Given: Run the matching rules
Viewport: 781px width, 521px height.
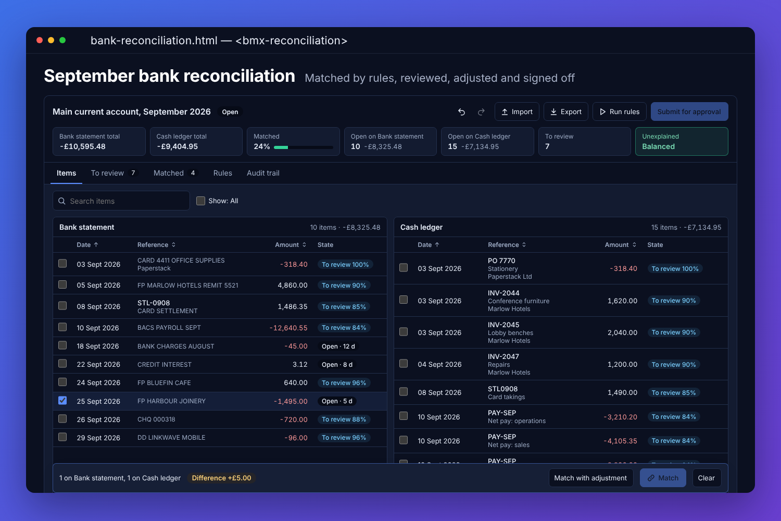Looking at the screenshot, I should pos(620,112).
